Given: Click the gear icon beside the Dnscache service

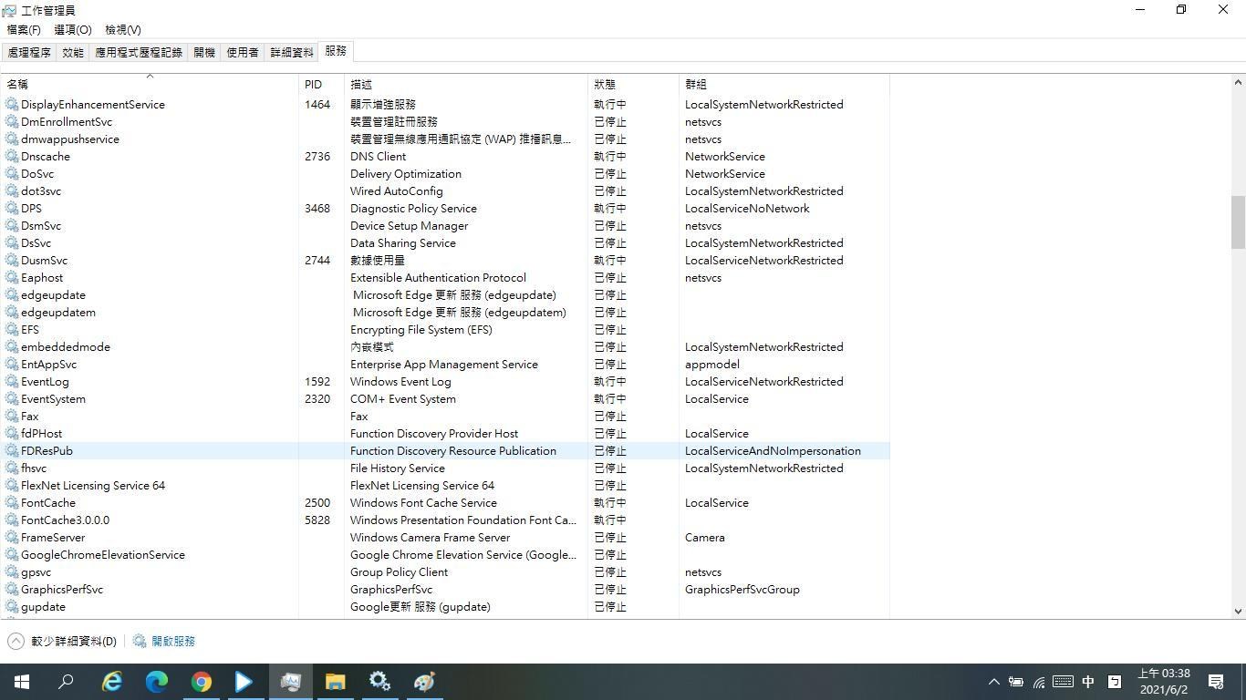Looking at the screenshot, I should (12, 156).
